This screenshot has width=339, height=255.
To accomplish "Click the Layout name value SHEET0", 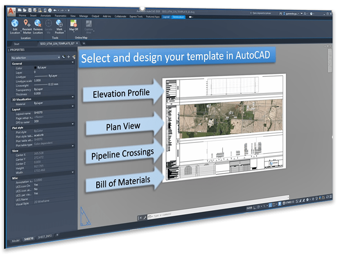I will tap(38, 113).
